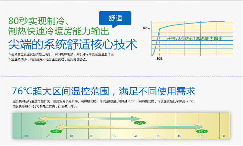Click the 60 mark on temperature scale
This screenshot has height=146, width=243.
pyautogui.click(x=223, y=136)
